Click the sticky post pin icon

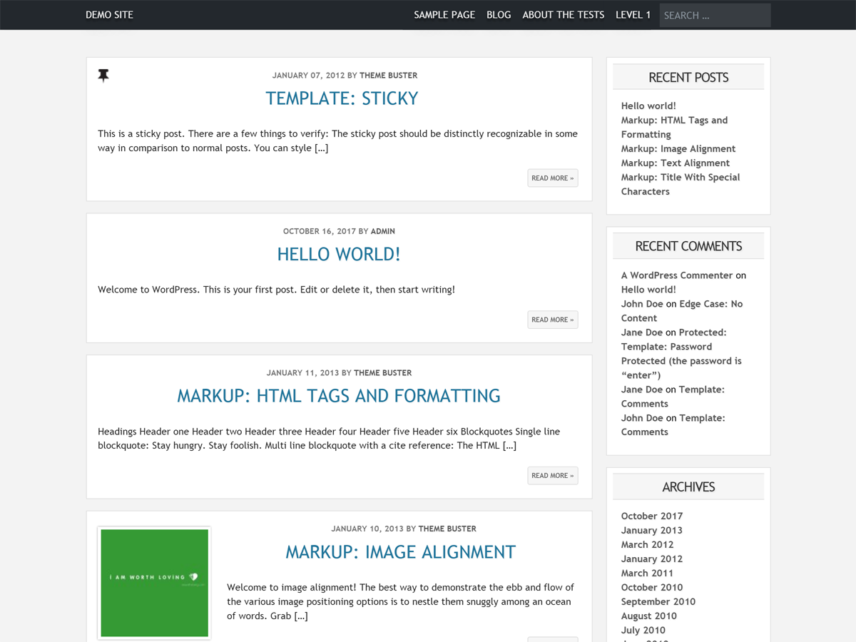(103, 75)
